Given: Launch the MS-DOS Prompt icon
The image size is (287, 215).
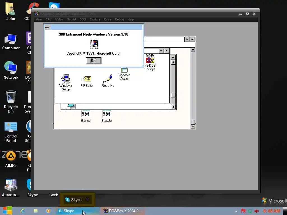Looking at the screenshot, I should tap(150, 62).
